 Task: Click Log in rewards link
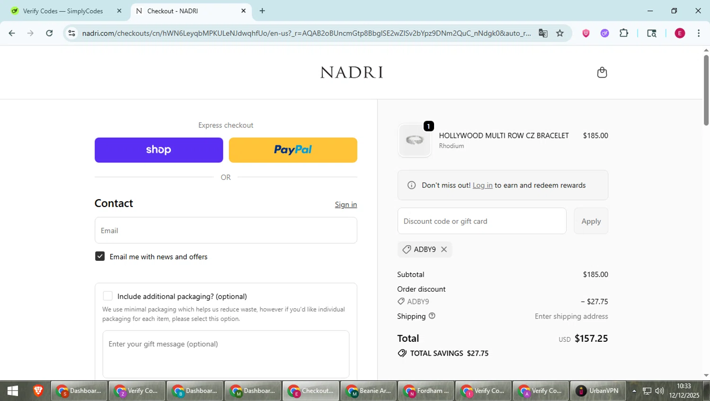pos(482,185)
